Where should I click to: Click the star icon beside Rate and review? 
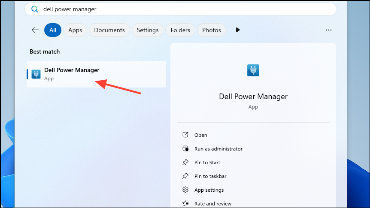185,203
